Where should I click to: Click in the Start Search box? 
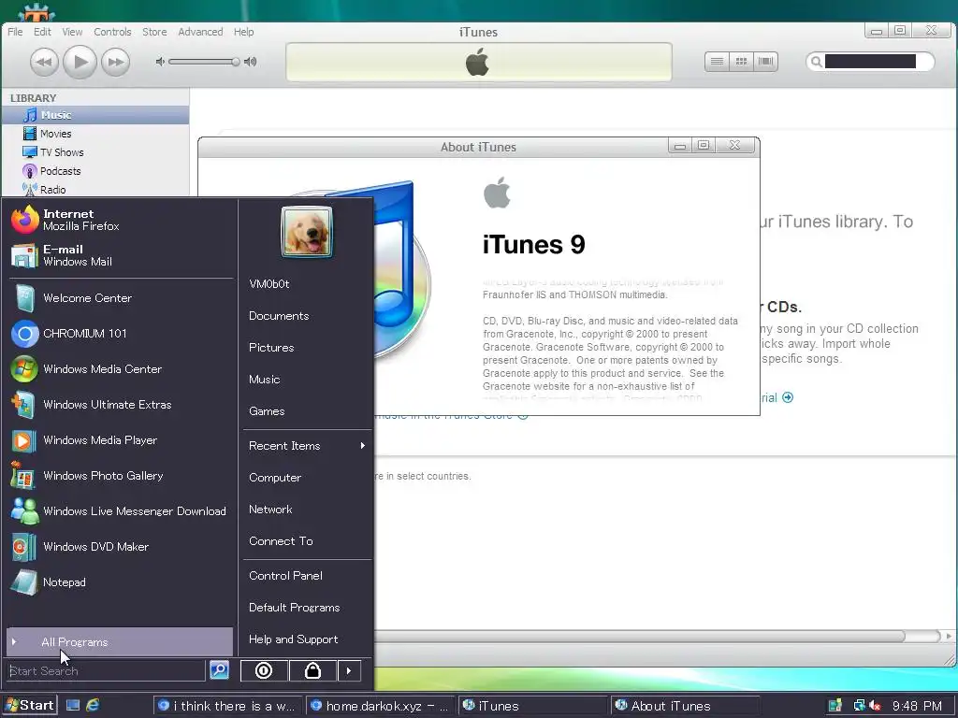[106, 670]
